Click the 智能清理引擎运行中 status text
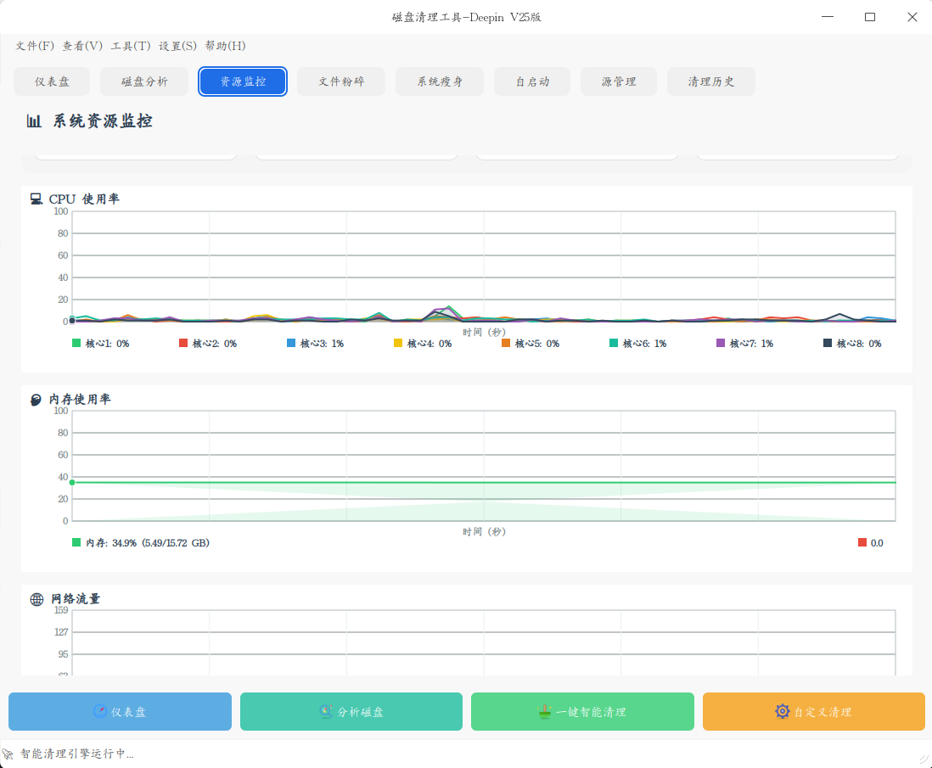932x768 pixels. pos(77,754)
